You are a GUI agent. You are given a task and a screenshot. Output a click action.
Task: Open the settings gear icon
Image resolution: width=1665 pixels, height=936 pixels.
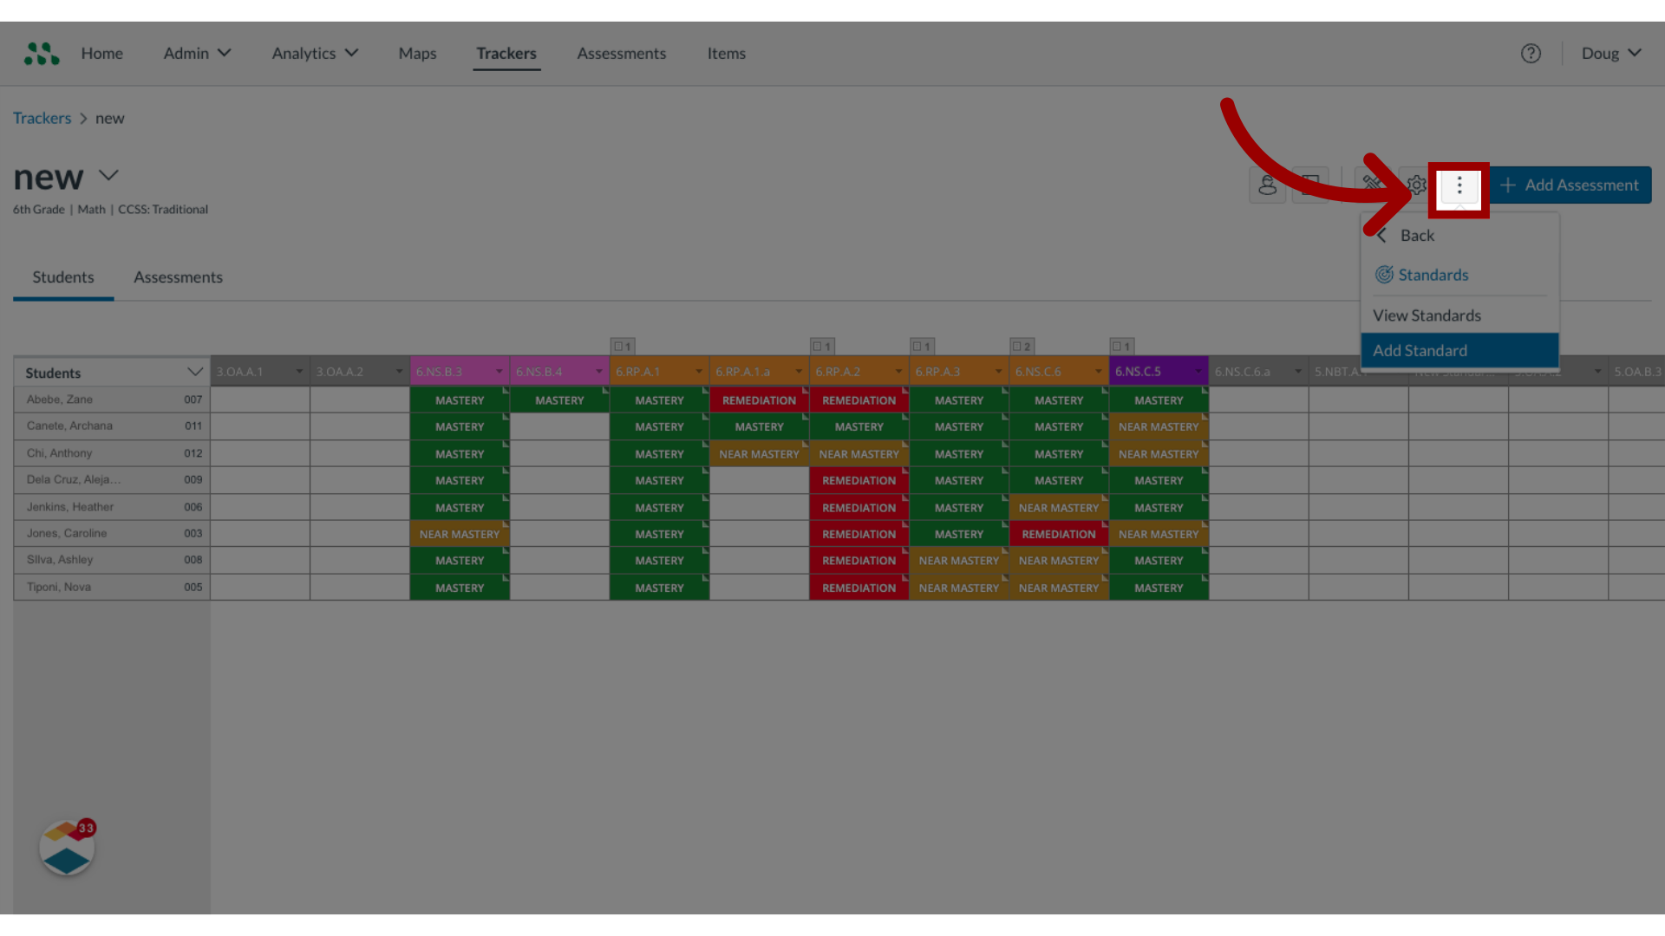click(x=1416, y=184)
